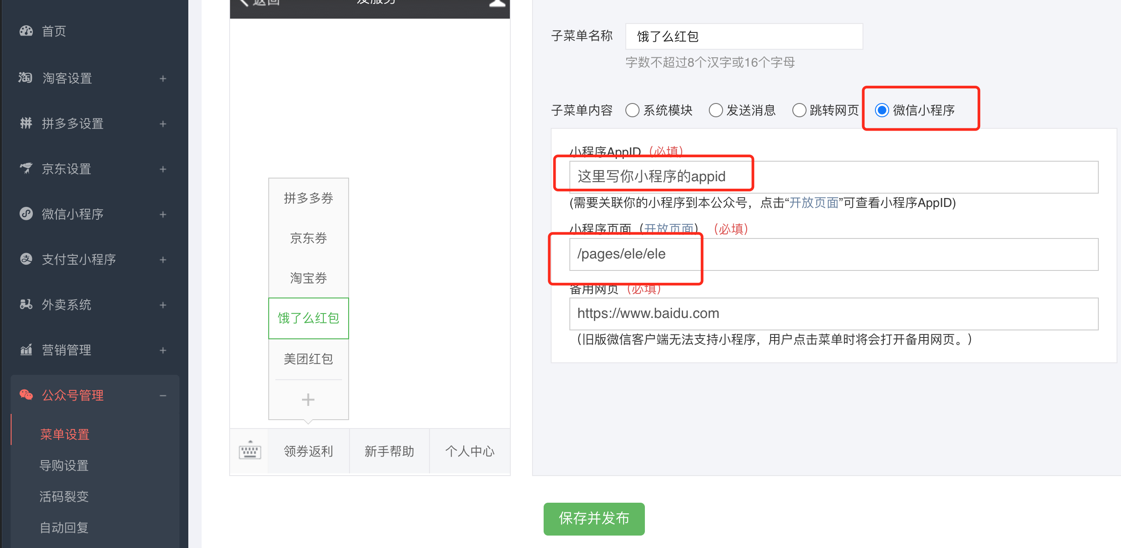Select 拼多多券 submenu entry

point(308,198)
